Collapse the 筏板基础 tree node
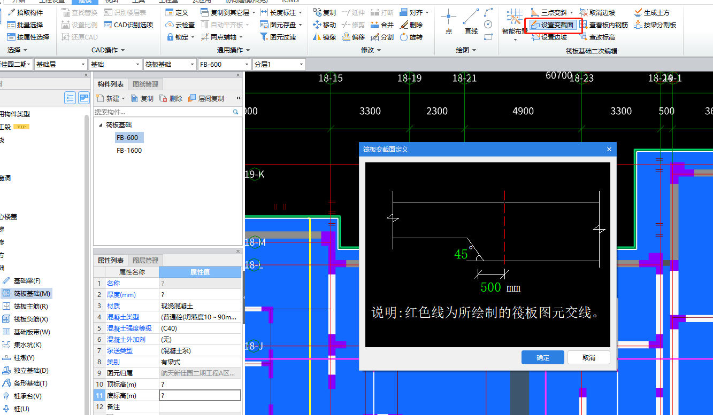This screenshot has height=415, width=713. pyautogui.click(x=101, y=125)
